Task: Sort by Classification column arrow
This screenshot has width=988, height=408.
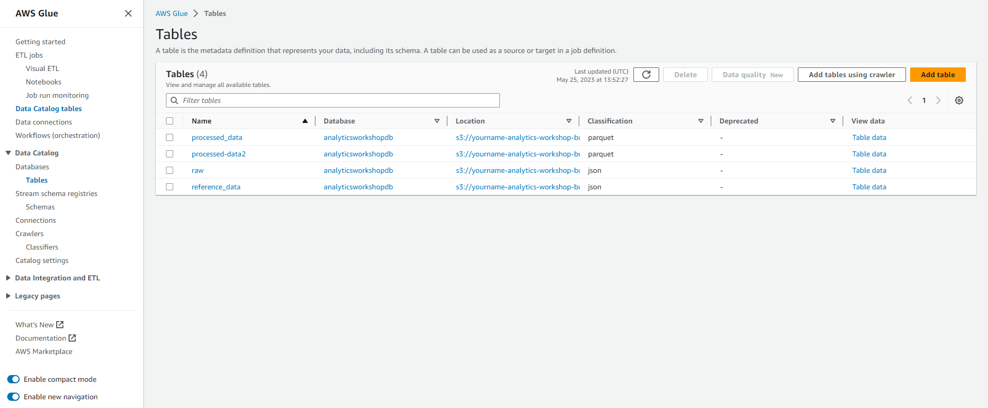Action: pyautogui.click(x=701, y=121)
